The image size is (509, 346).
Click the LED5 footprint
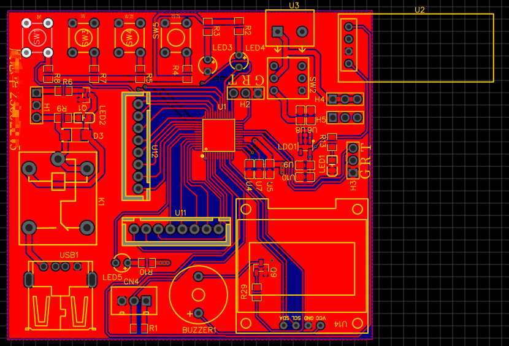pyautogui.click(x=121, y=263)
